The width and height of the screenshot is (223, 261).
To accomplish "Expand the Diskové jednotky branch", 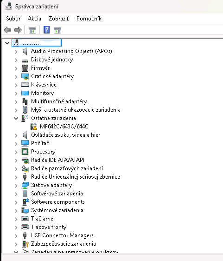I will point(16,60).
